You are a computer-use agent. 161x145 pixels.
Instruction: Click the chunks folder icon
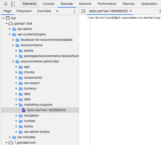(x=21, y=72)
